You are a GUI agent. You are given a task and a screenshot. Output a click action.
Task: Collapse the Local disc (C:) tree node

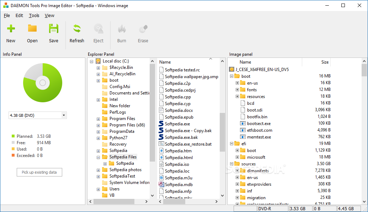[91, 61]
